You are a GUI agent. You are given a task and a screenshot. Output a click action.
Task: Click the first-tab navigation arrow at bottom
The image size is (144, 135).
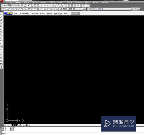click(5, 125)
